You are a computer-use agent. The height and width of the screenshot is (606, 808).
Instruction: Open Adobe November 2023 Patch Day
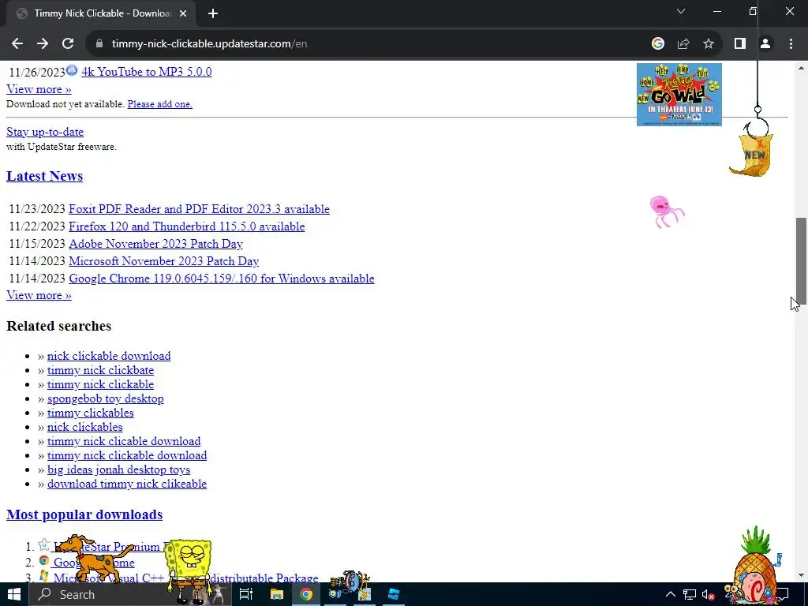click(x=155, y=244)
